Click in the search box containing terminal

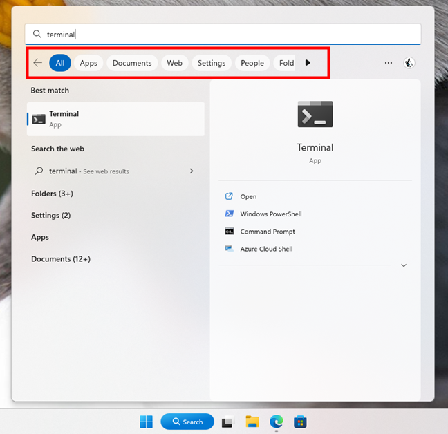(223, 35)
